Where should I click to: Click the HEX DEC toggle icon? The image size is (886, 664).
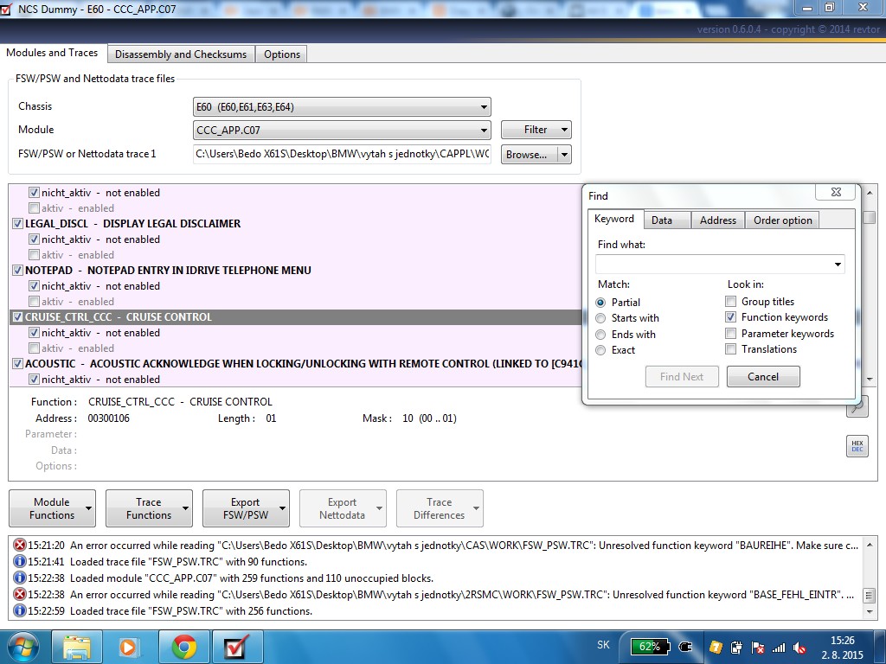[857, 445]
